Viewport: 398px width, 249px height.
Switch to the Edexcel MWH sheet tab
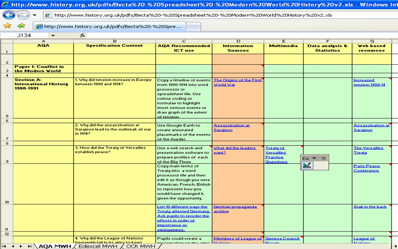98,246
